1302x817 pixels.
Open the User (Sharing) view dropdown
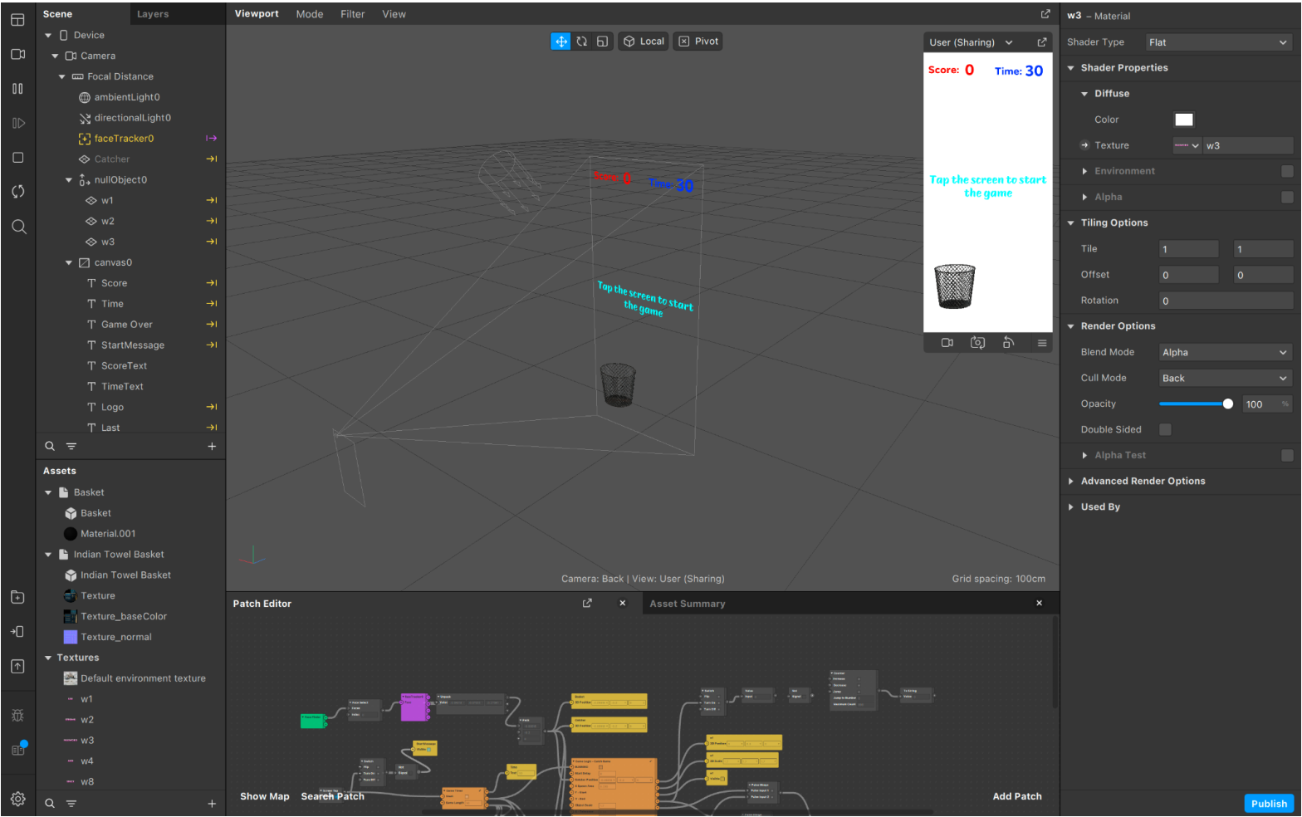click(971, 42)
